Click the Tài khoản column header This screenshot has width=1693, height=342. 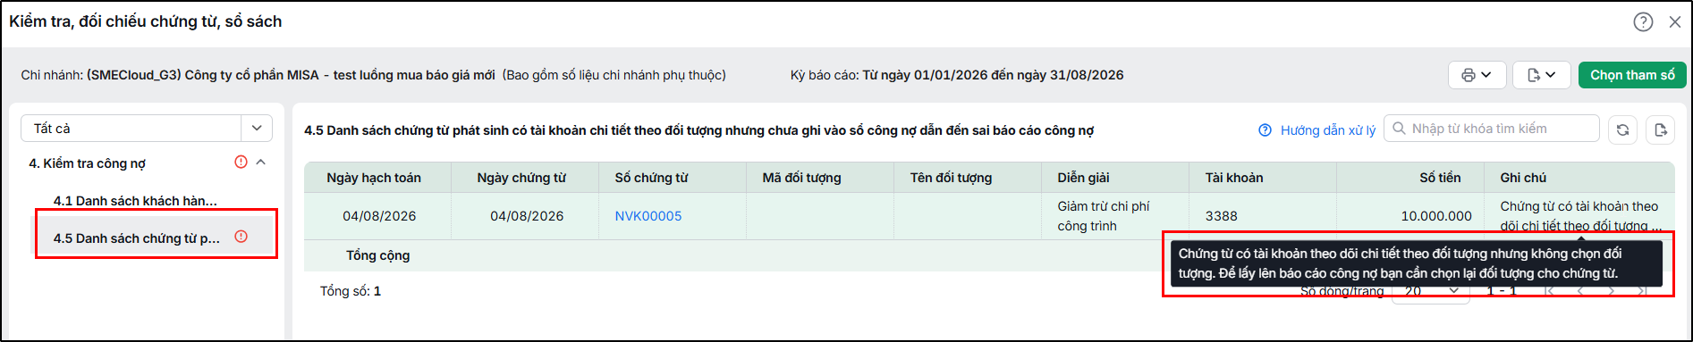pos(1263,178)
